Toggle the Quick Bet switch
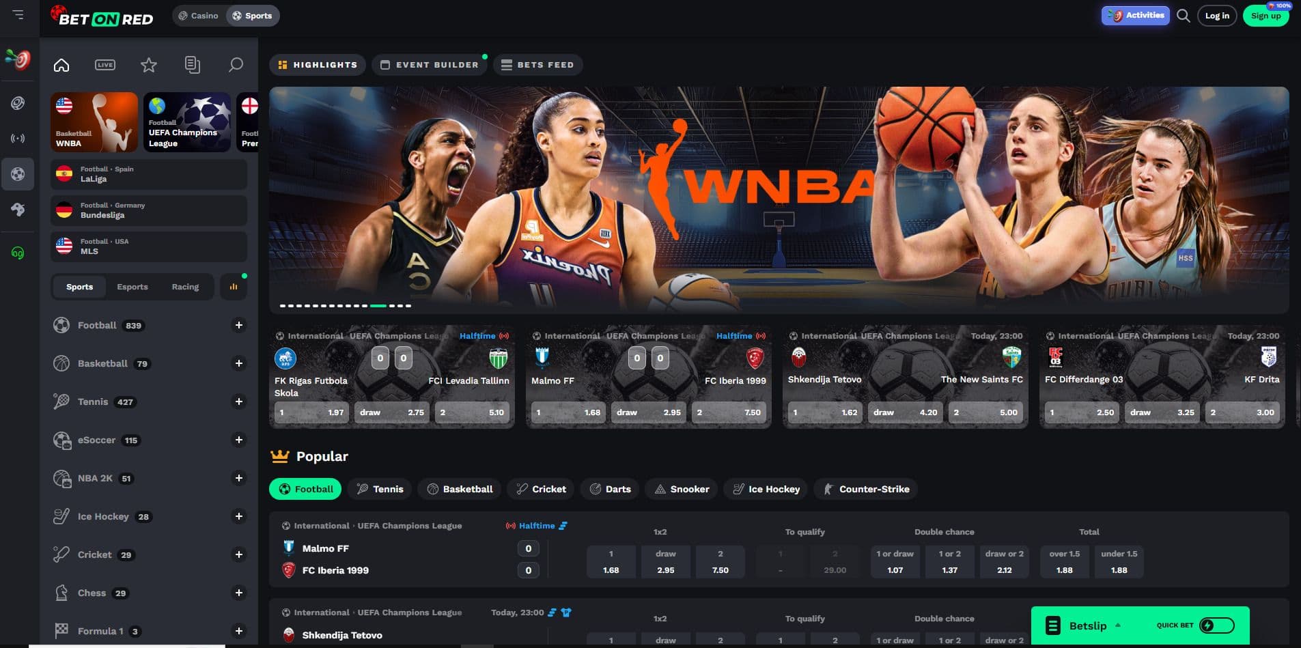This screenshot has height=648, width=1301. 1217,625
